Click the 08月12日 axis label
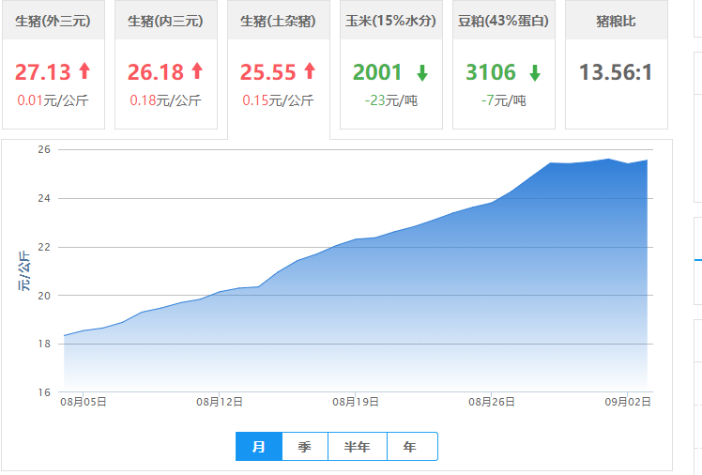Viewport: 702px width, 475px height. click(x=220, y=402)
